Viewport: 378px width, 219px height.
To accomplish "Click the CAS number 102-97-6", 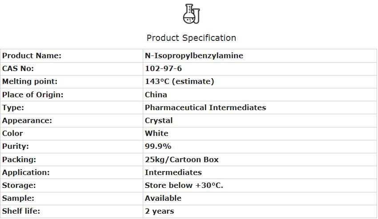I will pyautogui.click(x=163, y=68).
